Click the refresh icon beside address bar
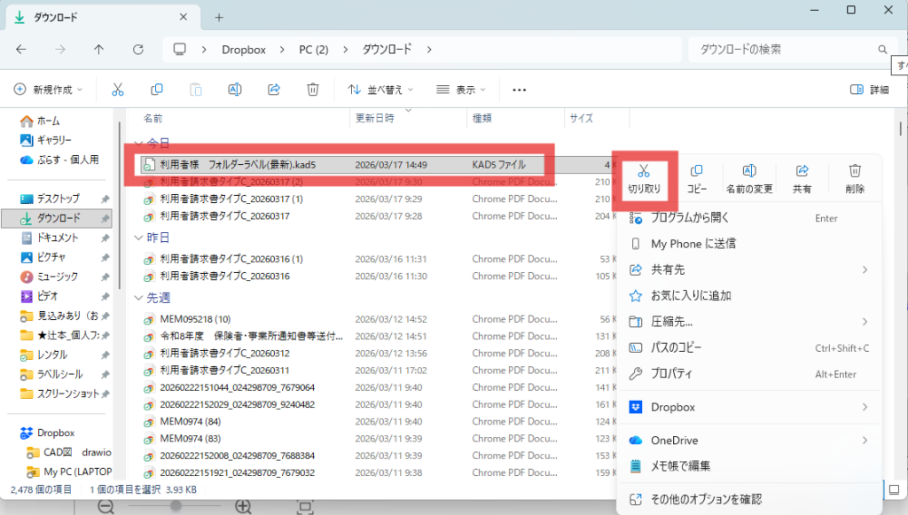This screenshot has width=908, height=515. (137, 50)
